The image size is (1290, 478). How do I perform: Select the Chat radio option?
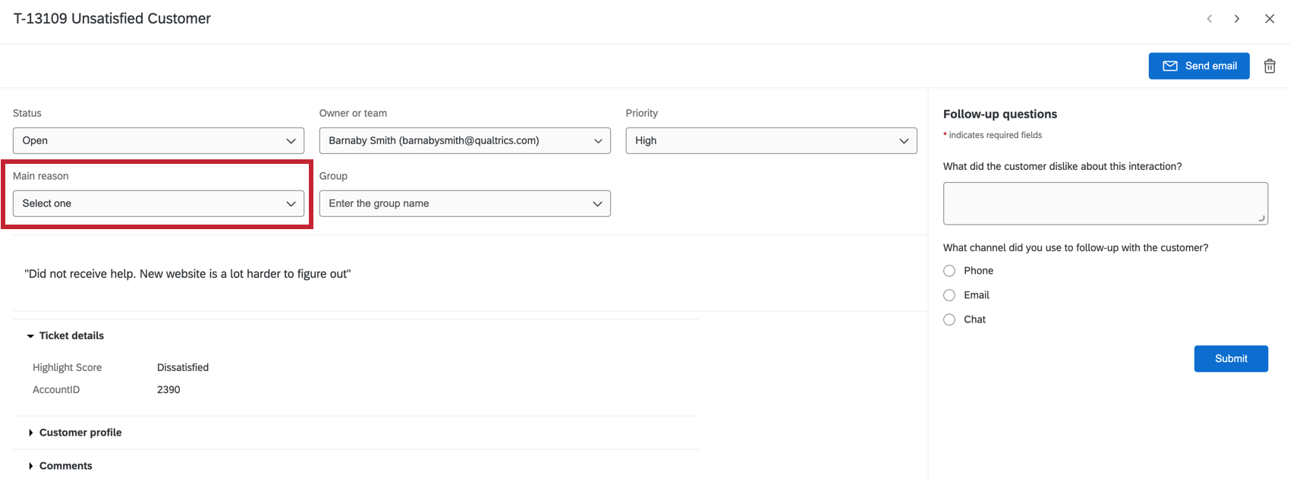[x=949, y=319]
